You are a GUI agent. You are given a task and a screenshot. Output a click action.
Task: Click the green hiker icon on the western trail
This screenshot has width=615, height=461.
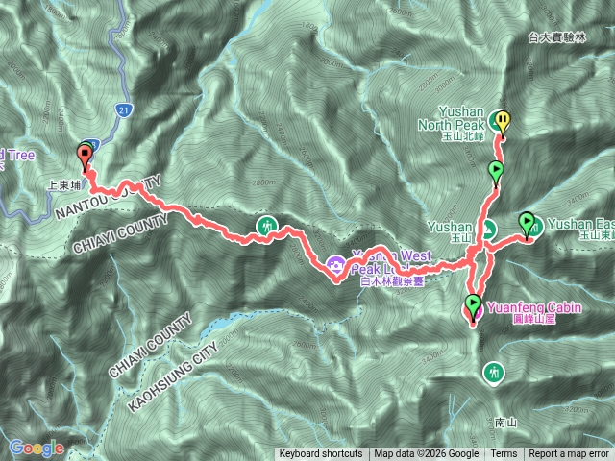tap(267, 227)
